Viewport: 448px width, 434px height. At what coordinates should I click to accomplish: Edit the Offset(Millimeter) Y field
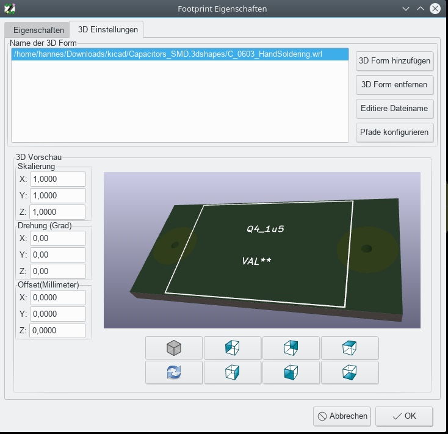(x=58, y=314)
